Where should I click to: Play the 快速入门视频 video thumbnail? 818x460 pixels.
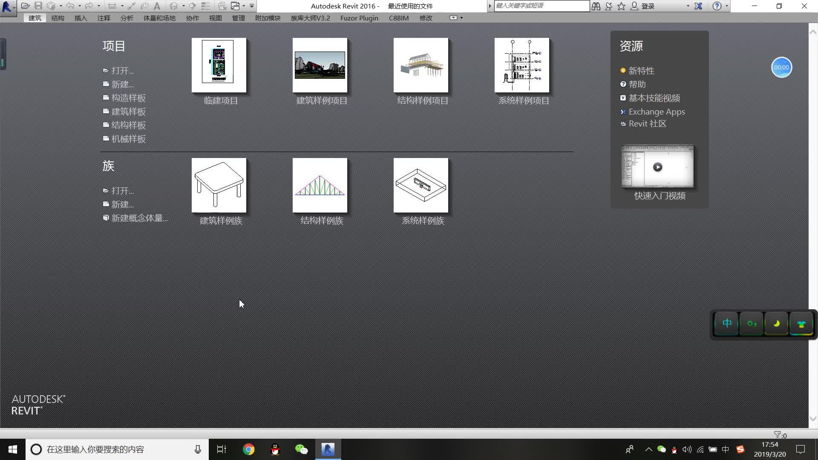(658, 167)
